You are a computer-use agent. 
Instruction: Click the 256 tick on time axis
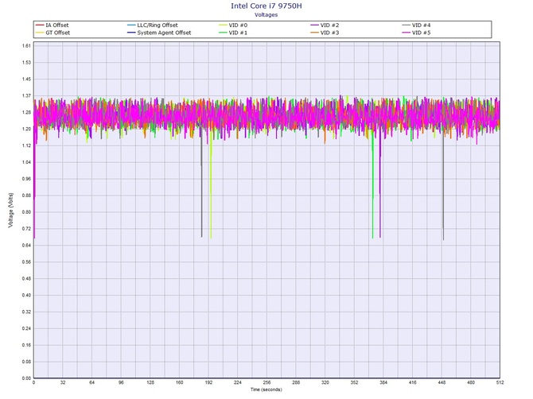(x=266, y=382)
